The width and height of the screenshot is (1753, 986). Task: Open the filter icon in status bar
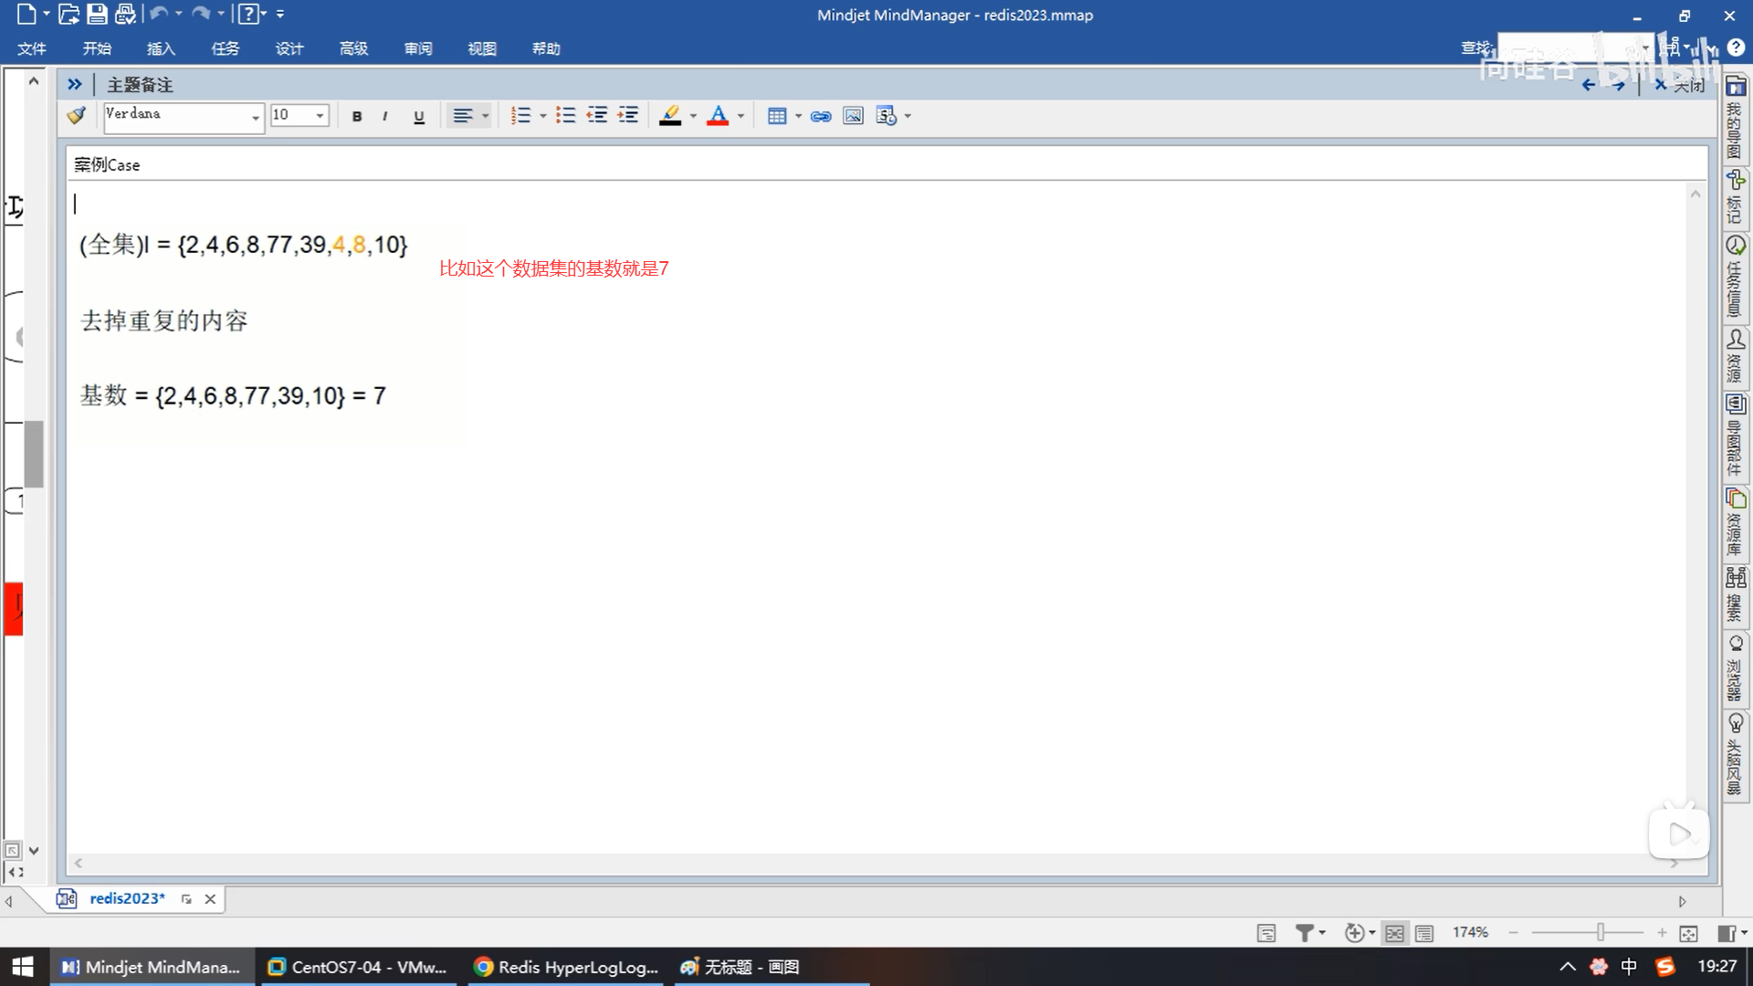click(x=1305, y=932)
